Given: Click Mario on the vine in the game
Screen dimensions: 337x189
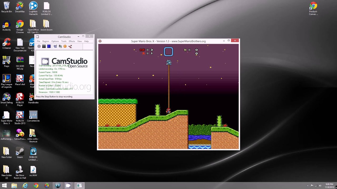Looking at the screenshot, I should [168, 111].
